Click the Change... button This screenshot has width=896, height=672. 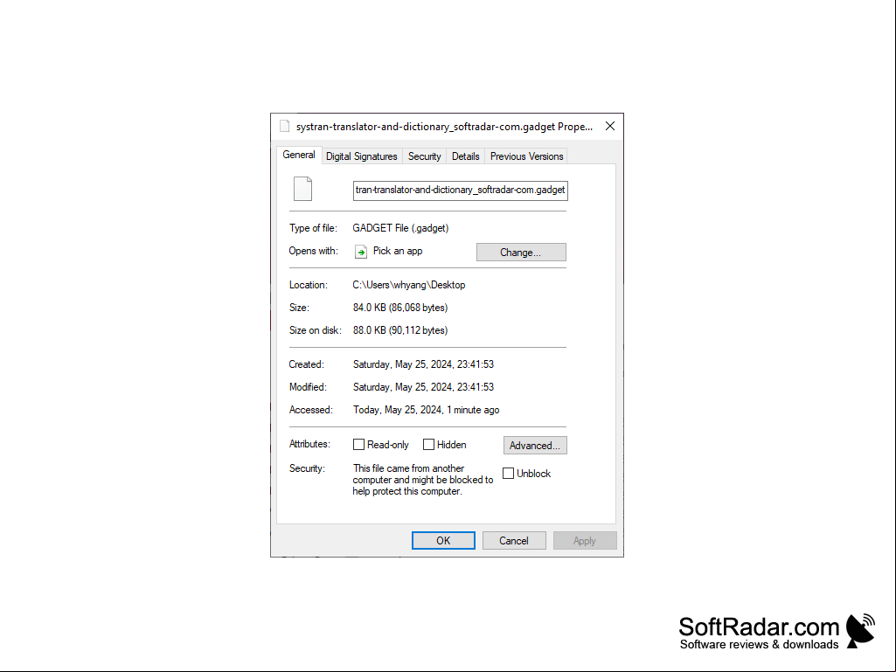(x=521, y=252)
